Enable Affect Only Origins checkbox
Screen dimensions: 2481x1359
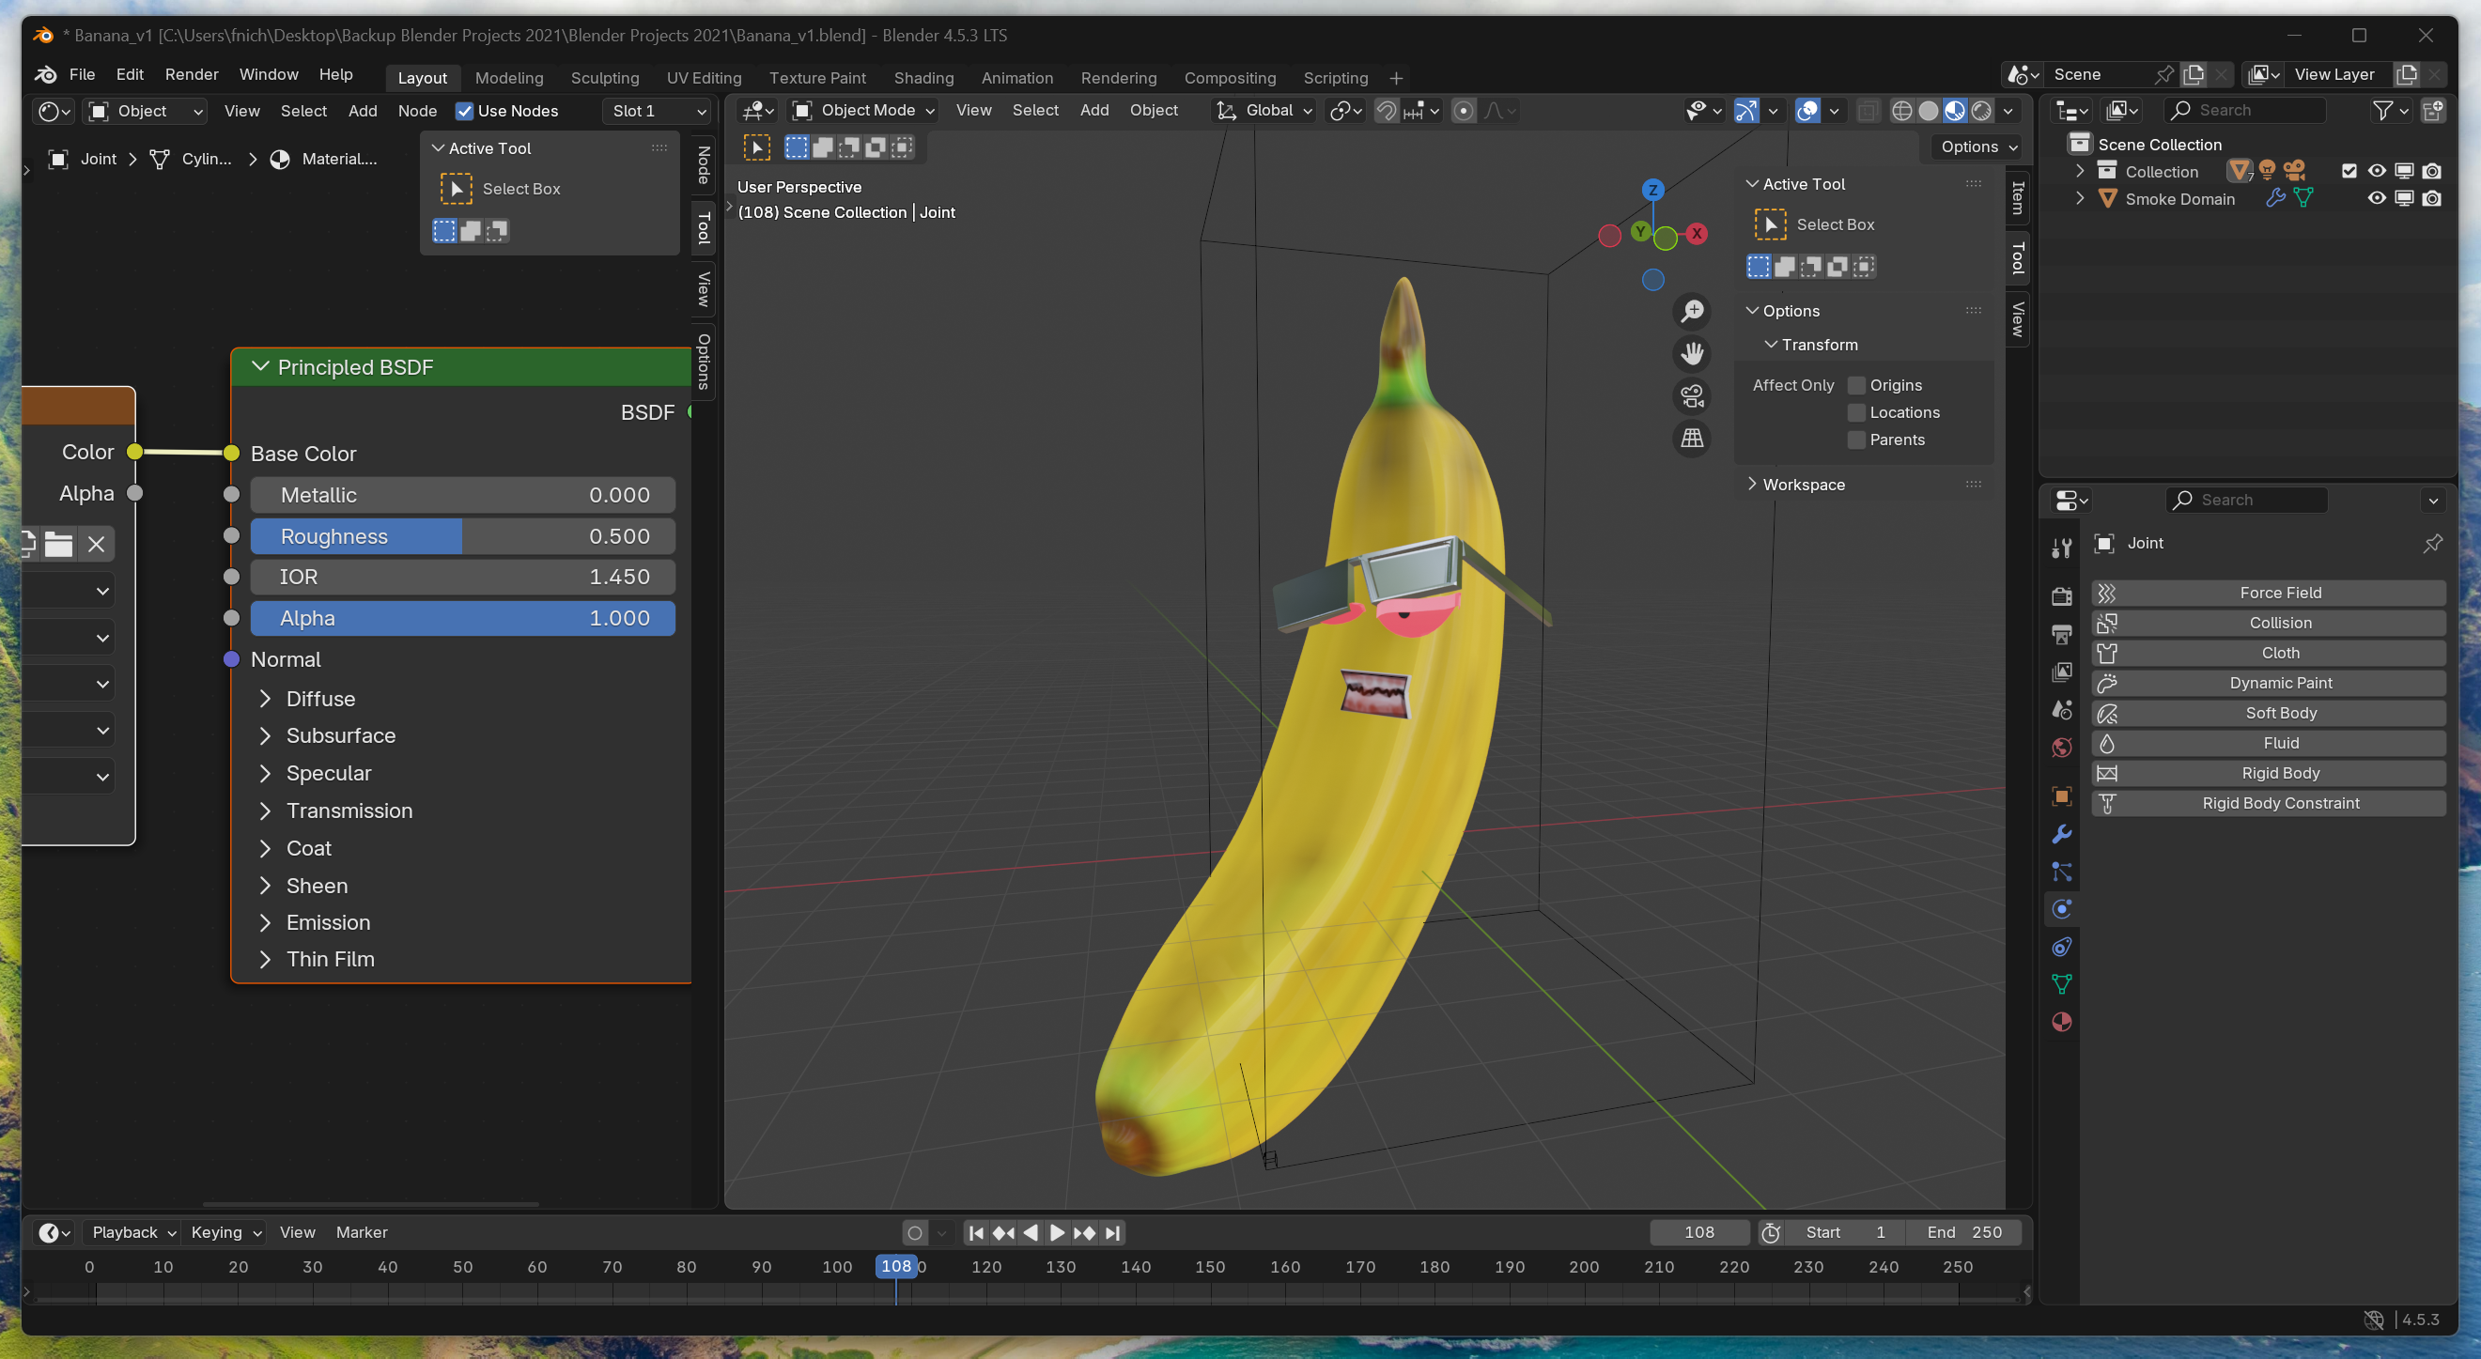pos(1856,385)
